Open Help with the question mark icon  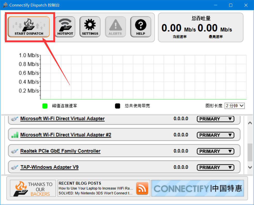tap(140, 27)
